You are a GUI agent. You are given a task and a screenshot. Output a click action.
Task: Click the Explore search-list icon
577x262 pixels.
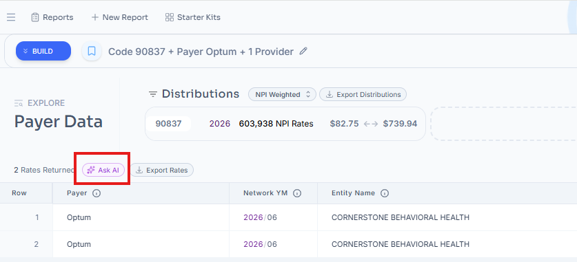tap(19, 103)
